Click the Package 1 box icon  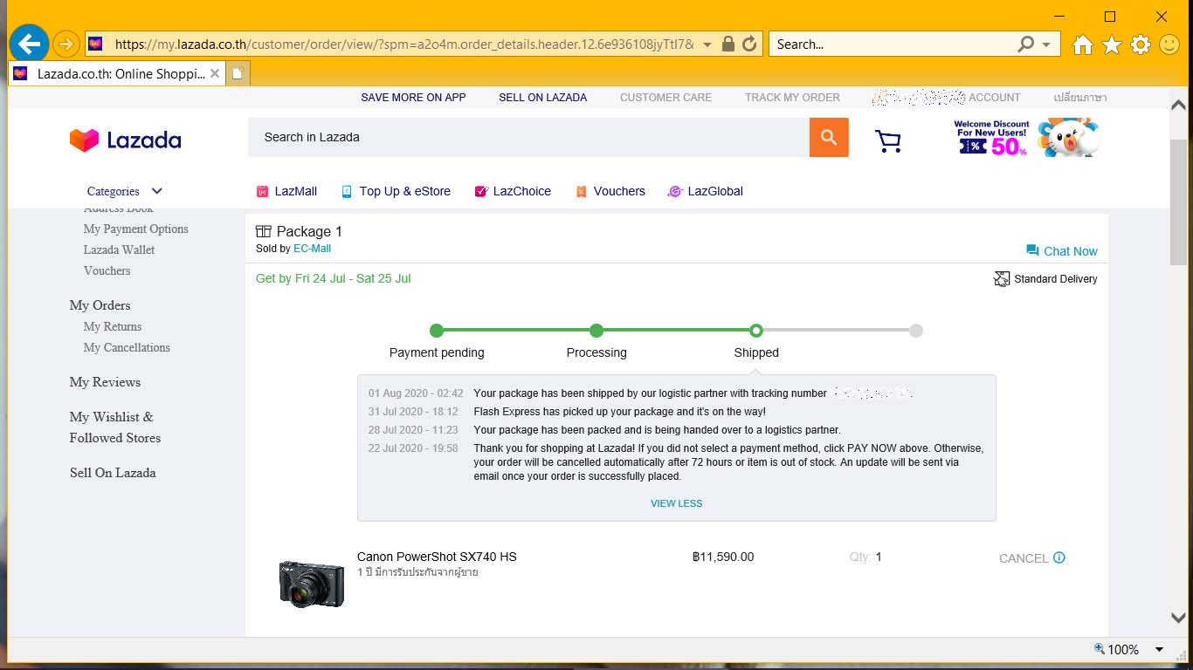(263, 231)
